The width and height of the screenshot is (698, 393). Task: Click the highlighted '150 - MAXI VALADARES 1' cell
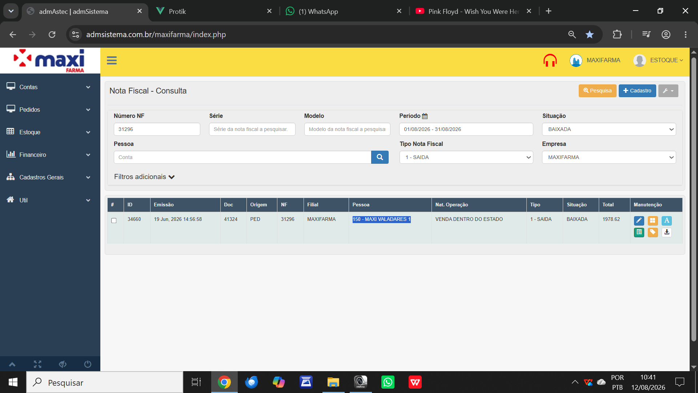pos(381,219)
